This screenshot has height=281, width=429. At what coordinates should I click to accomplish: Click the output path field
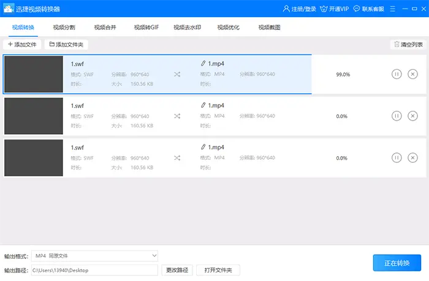[x=94, y=270]
